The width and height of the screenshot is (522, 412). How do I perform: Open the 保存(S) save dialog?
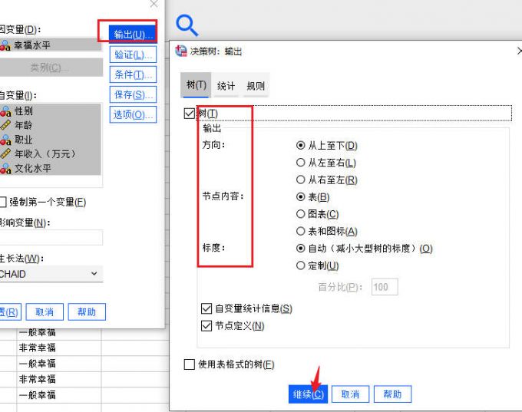[x=133, y=94]
